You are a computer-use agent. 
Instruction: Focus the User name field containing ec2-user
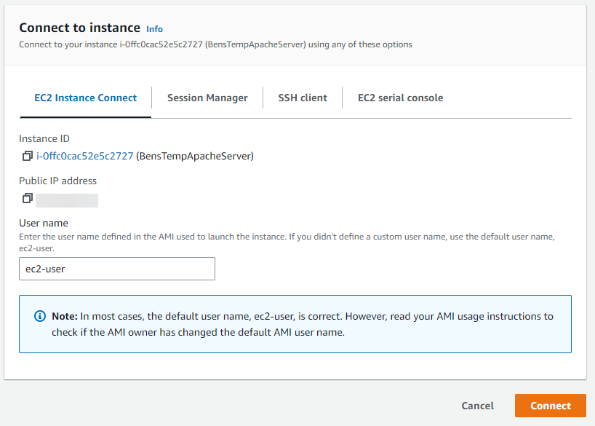tap(117, 269)
